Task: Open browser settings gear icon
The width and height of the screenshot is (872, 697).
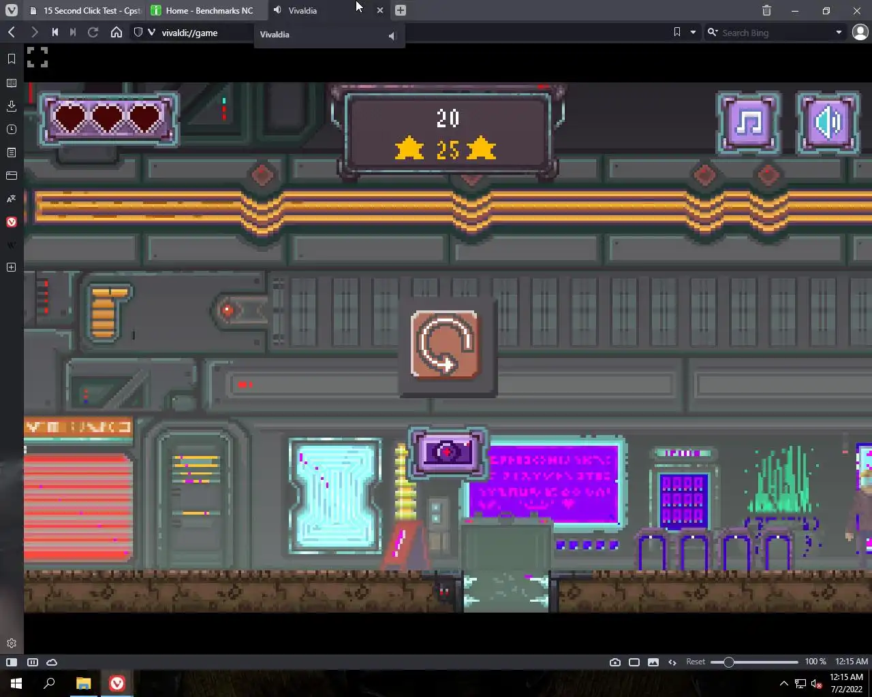Action: click(x=11, y=643)
